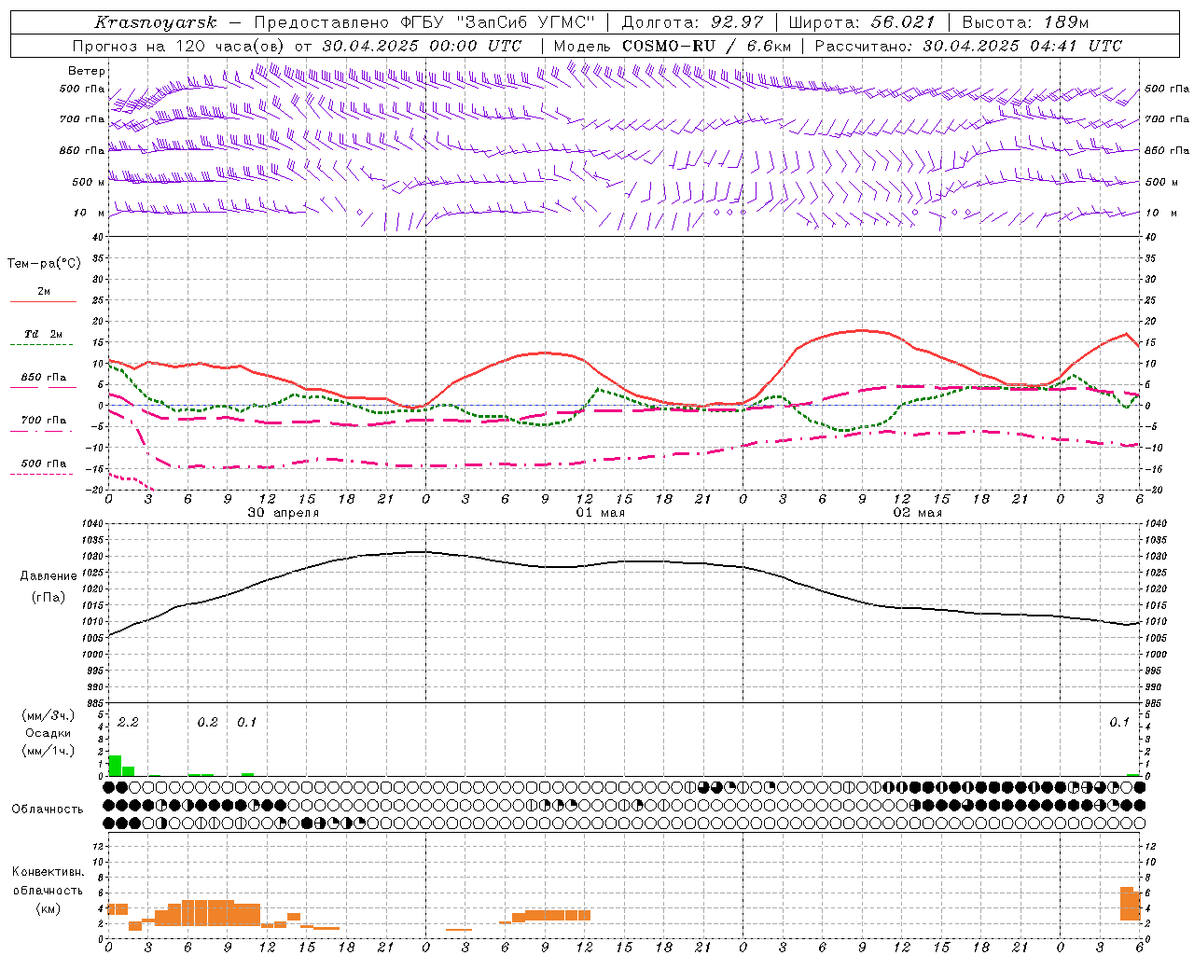Click the '500 м' wind level label on left

click(x=89, y=182)
